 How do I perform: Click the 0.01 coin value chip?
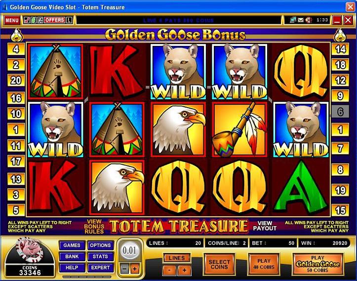129,250
